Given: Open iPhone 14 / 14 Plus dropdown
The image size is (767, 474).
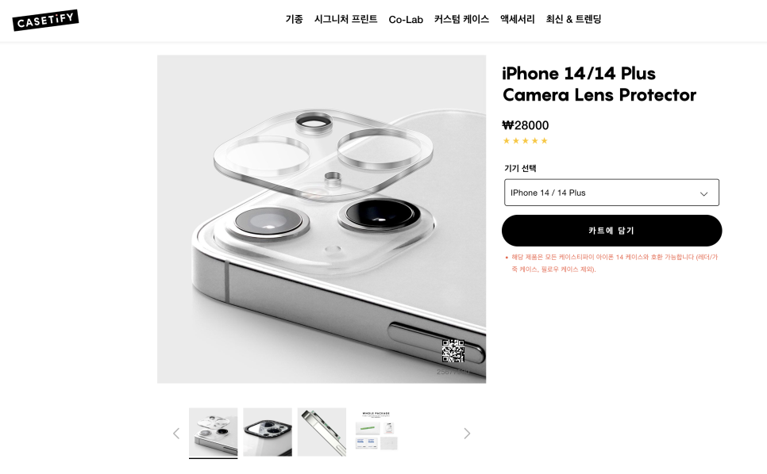Looking at the screenshot, I should click(611, 193).
